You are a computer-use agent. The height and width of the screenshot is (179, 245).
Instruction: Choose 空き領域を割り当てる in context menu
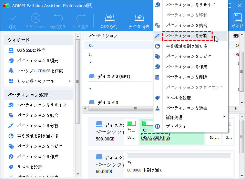click(191, 46)
